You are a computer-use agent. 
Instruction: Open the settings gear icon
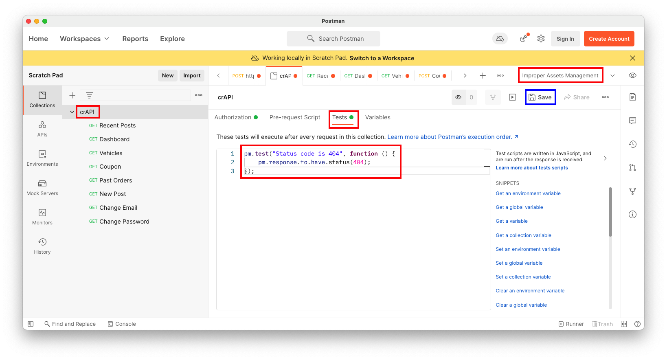541,39
